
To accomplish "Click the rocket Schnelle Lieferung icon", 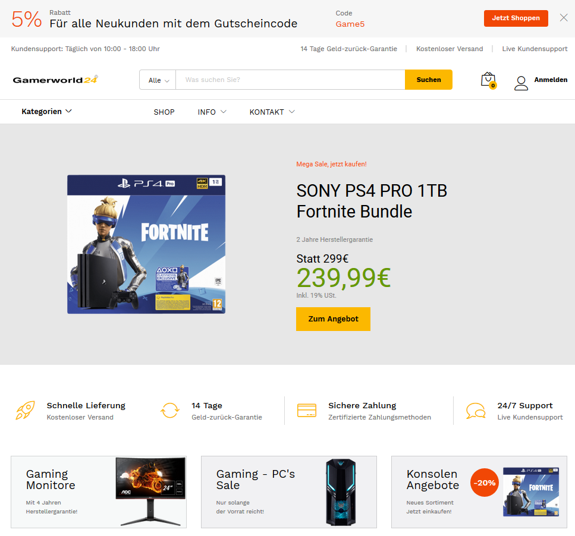I will click(x=26, y=410).
